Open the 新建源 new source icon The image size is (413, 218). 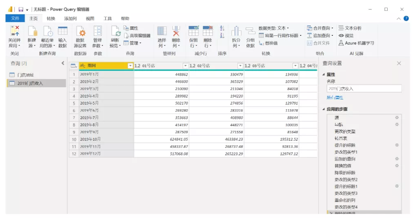pos(32,31)
